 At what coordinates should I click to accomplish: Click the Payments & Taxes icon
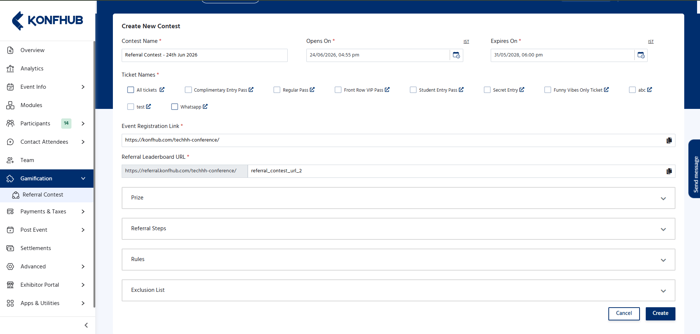[10, 212]
